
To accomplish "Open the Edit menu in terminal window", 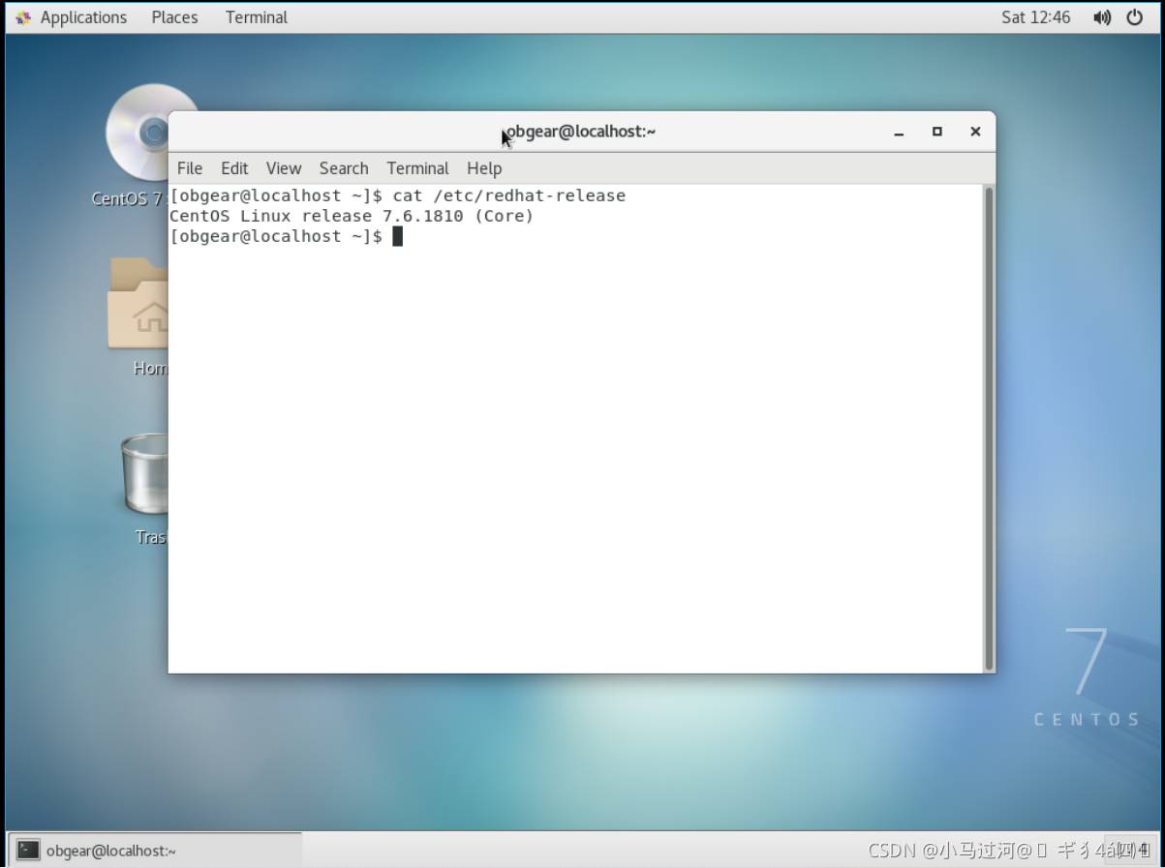I will 234,168.
